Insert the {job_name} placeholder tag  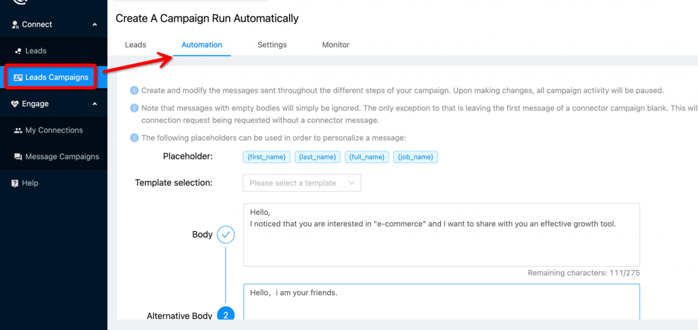click(415, 157)
